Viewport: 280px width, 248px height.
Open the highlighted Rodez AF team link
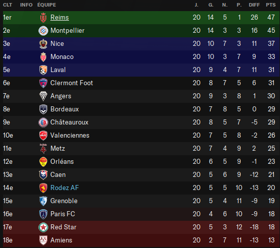click(x=64, y=188)
